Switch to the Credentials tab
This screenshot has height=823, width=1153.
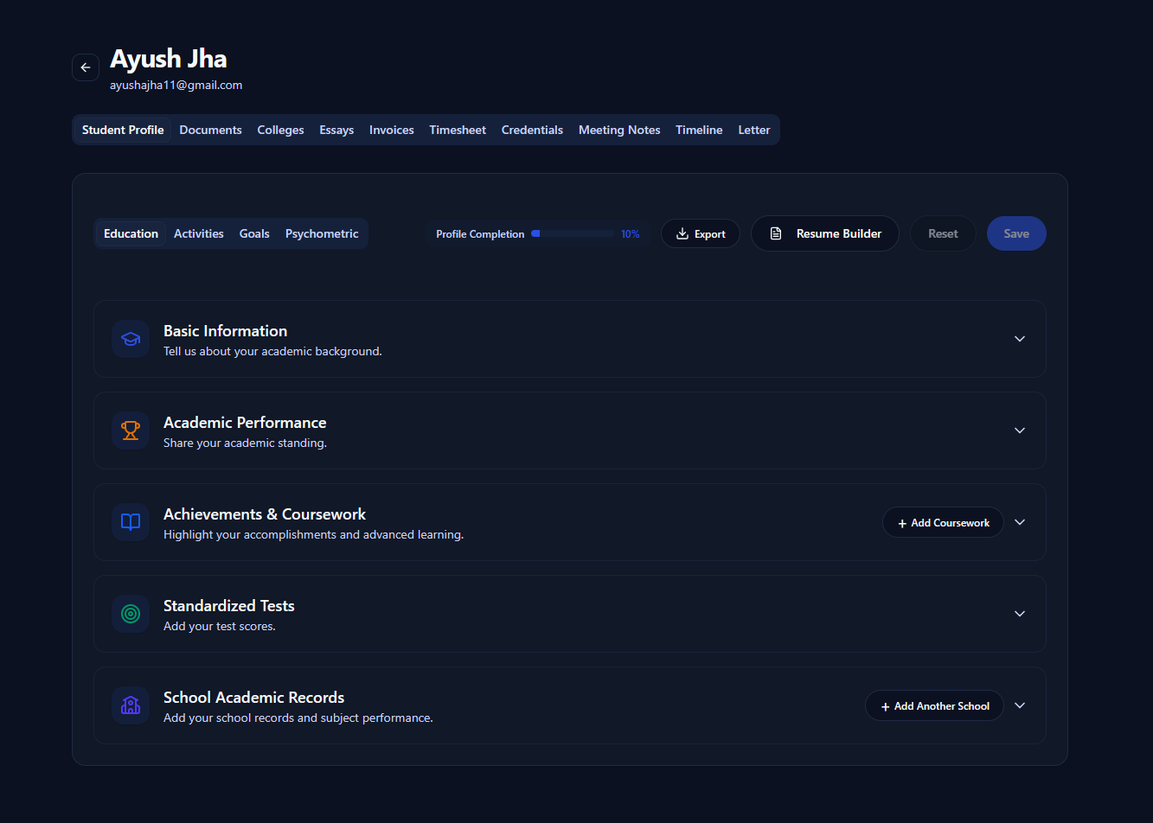coord(532,130)
